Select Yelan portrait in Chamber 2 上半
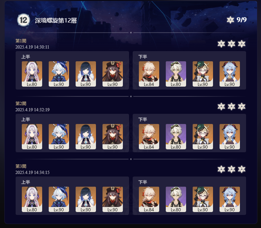Image resolution: width=261 pixels, height=228 pixels. pyautogui.click(x=86, y=137)
